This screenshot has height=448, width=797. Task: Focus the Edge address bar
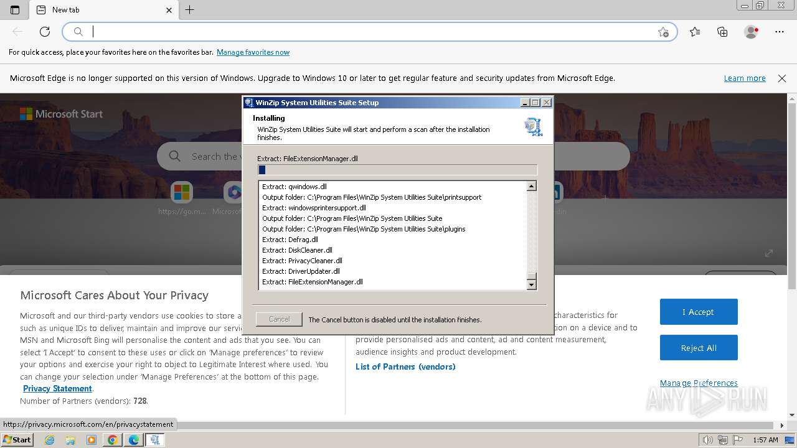(370, 32)
